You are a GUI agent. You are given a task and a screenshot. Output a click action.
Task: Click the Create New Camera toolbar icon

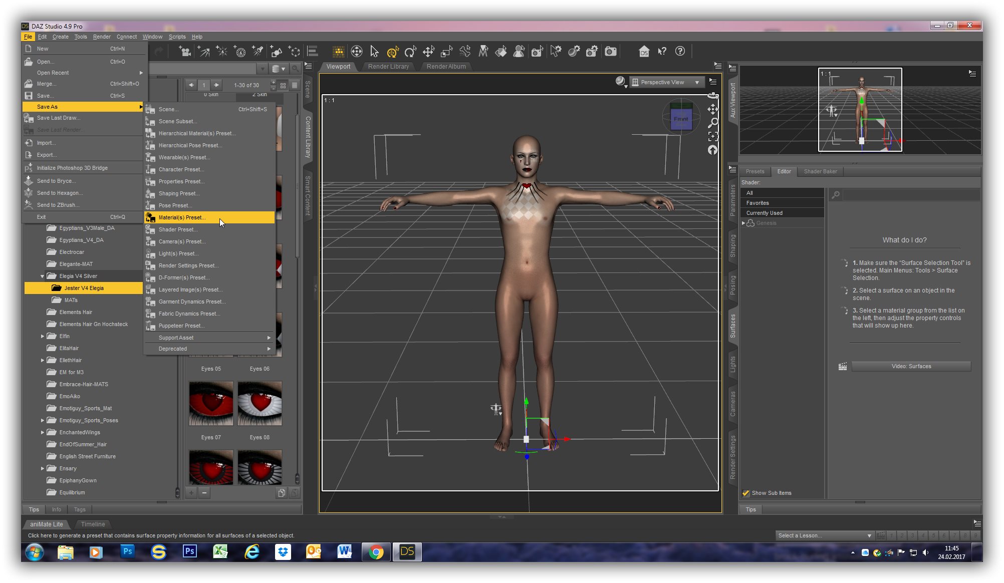click(x=185, y=51)
